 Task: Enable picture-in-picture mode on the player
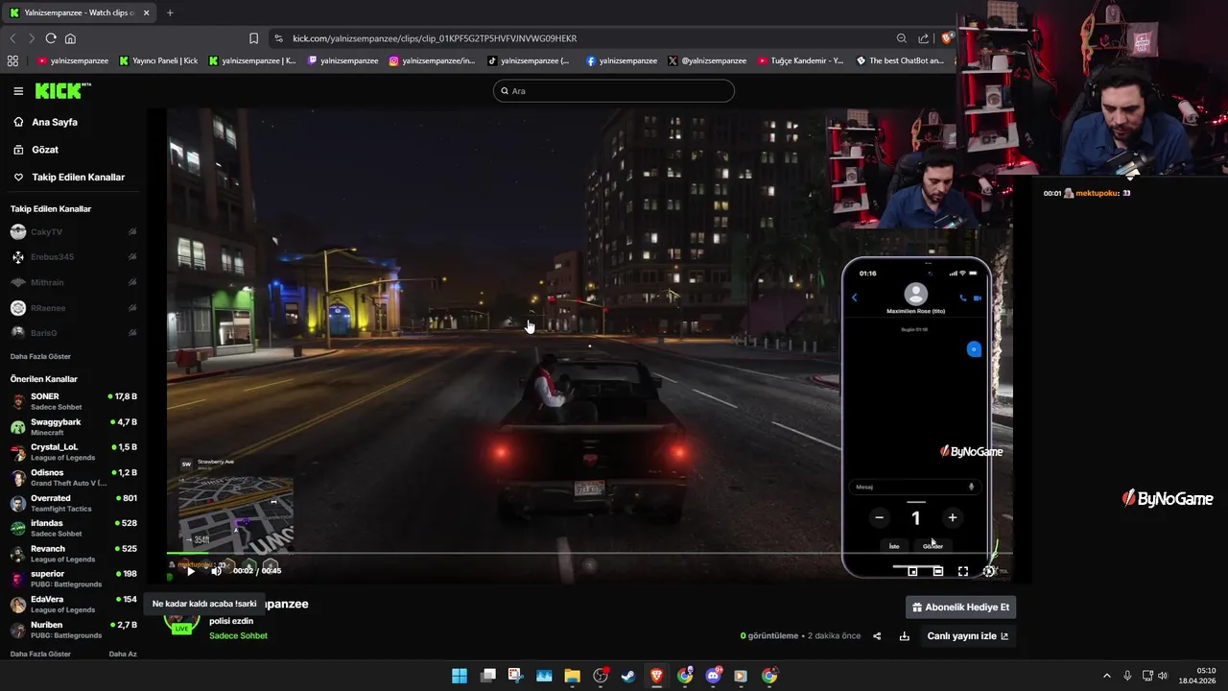[x=912, y=571]
